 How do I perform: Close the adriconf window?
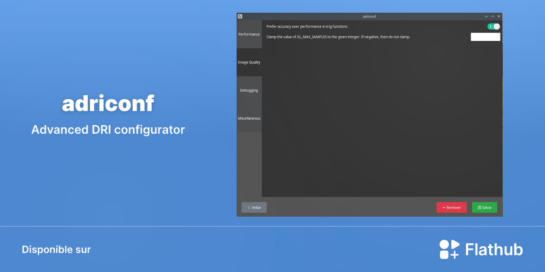click(x=499, y=16)
